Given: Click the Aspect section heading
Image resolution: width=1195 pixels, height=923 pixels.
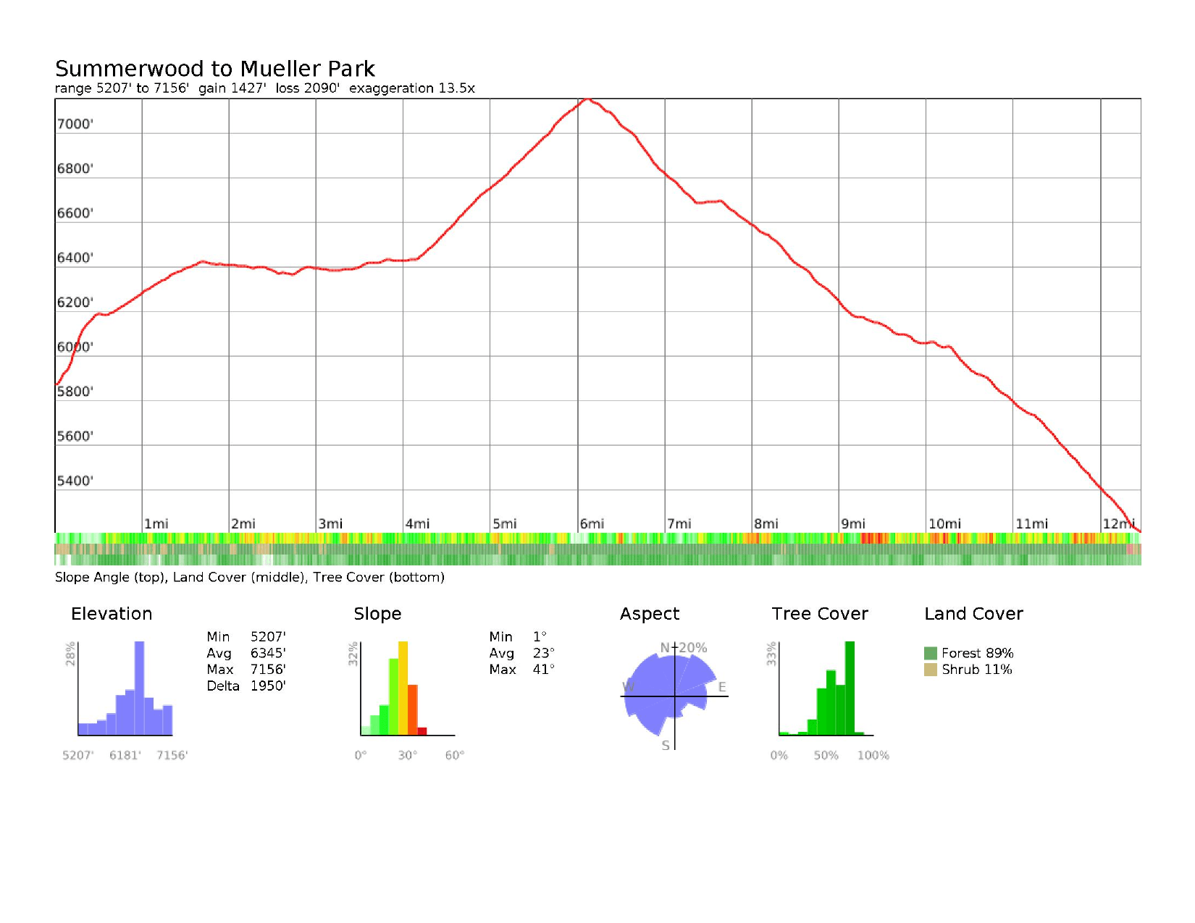Looking at the screenshot, I should 650,614.
